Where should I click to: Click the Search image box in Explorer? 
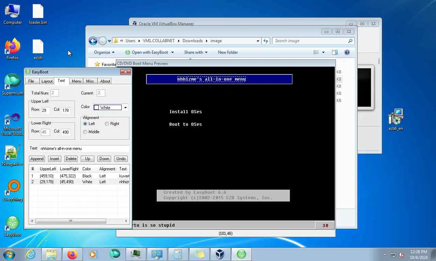(x=313, y=41)
